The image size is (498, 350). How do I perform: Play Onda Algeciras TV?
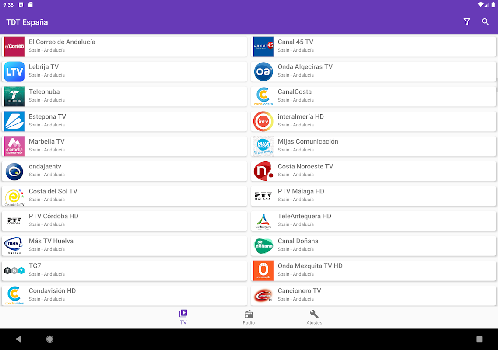[x=374, y=71]
